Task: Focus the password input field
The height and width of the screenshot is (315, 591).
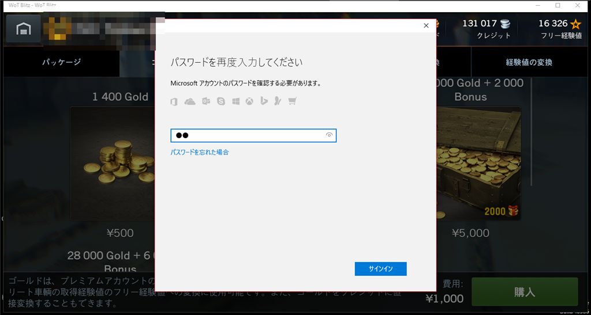Action: pyautogui.click(x=253, y=136)
